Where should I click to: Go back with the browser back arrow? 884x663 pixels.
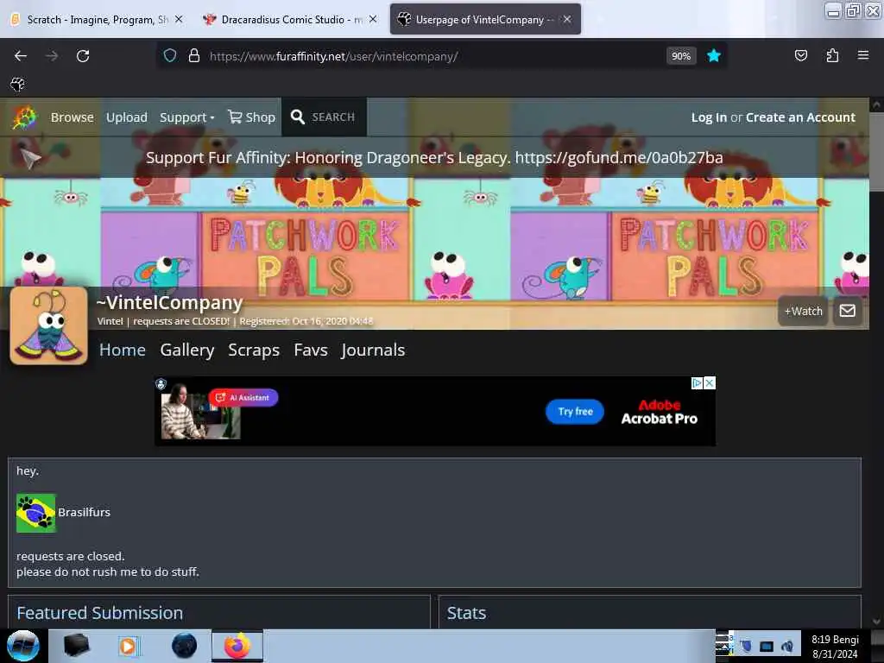(x=21, y=56)
